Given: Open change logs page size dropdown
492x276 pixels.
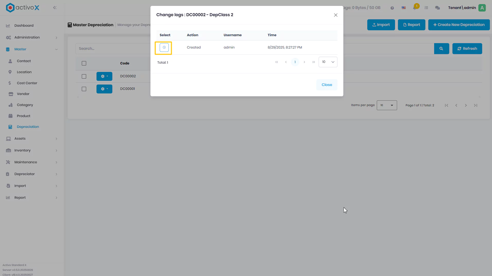Looking at the screenshot, I should coord(328,62).
